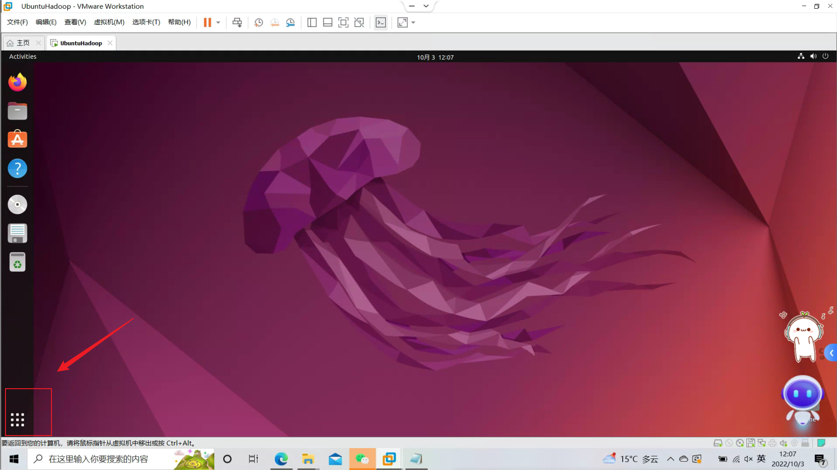The width and height of the screenshot is (837, 470).
Task: Open the Windows Start menu
Action: [x=14, y=459]
